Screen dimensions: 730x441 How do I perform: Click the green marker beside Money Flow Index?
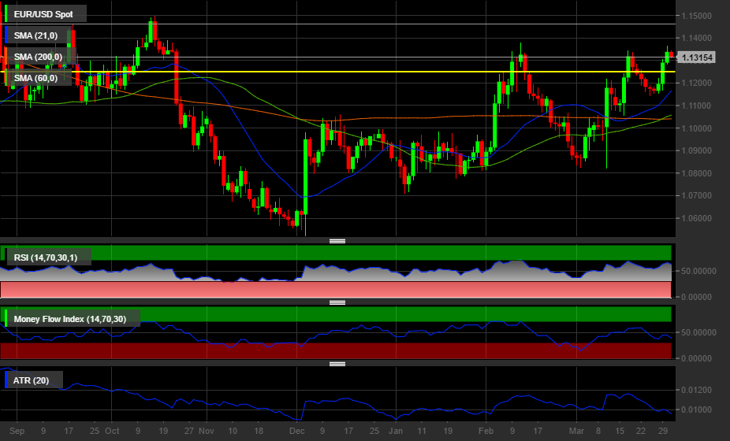point(6,318)
